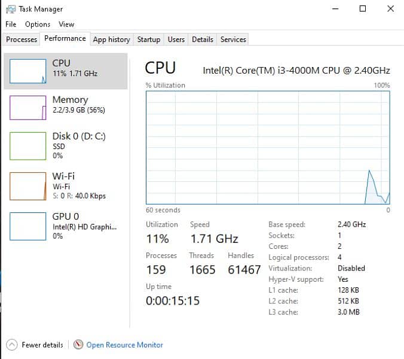
Task: Open the File menu
Action: click(11, 25)
